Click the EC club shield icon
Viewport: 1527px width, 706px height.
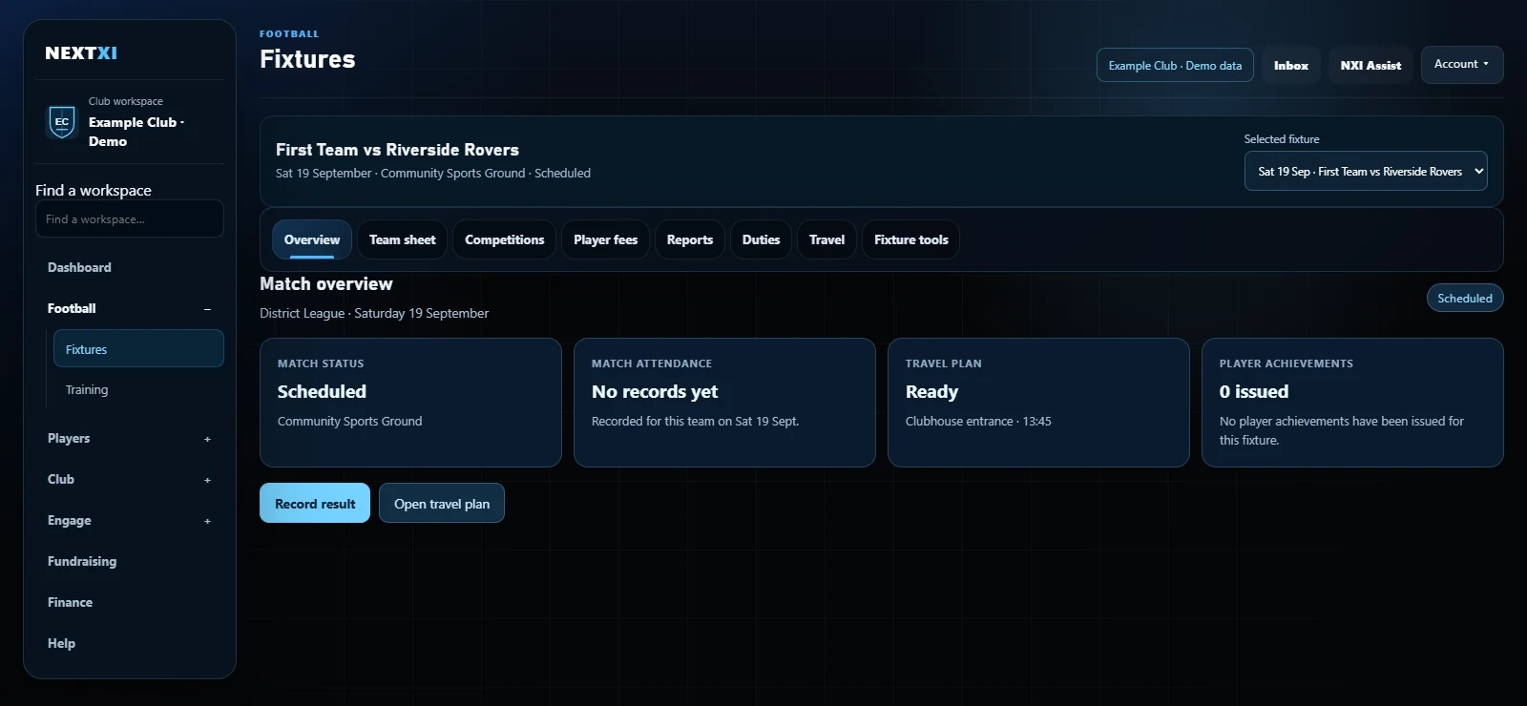[62, 122]
